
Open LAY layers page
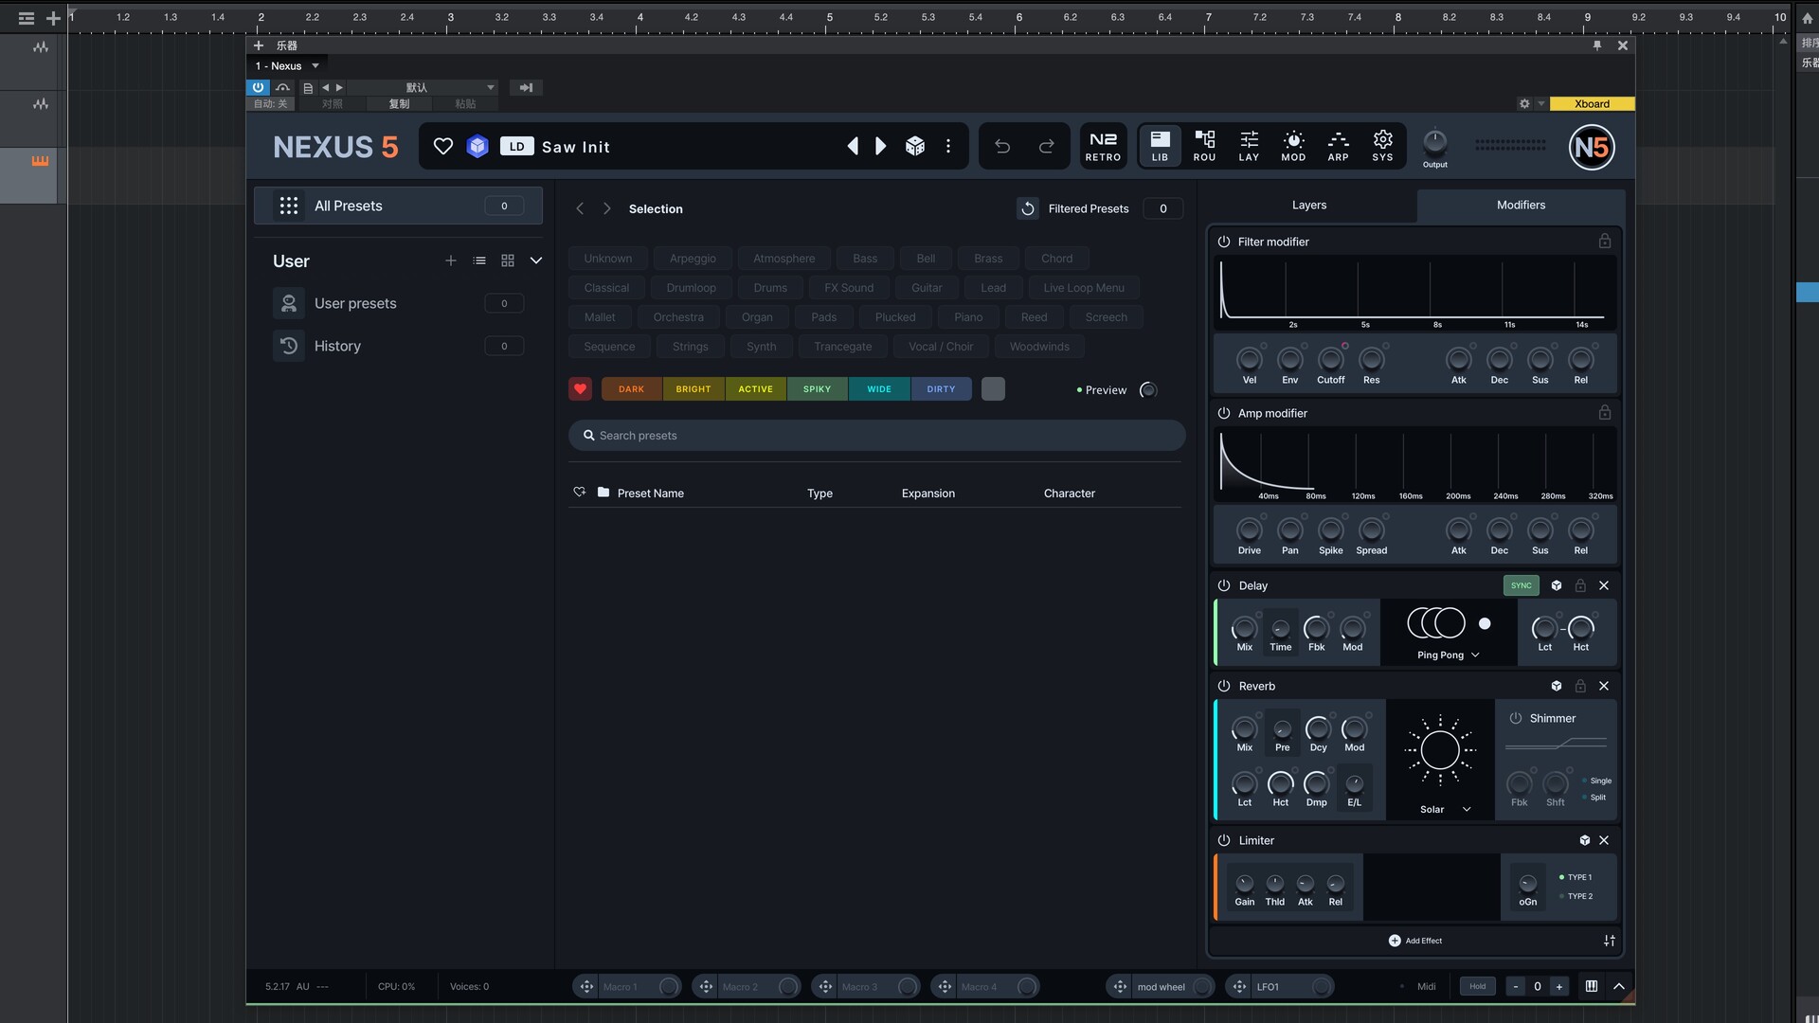[1249, 147]
